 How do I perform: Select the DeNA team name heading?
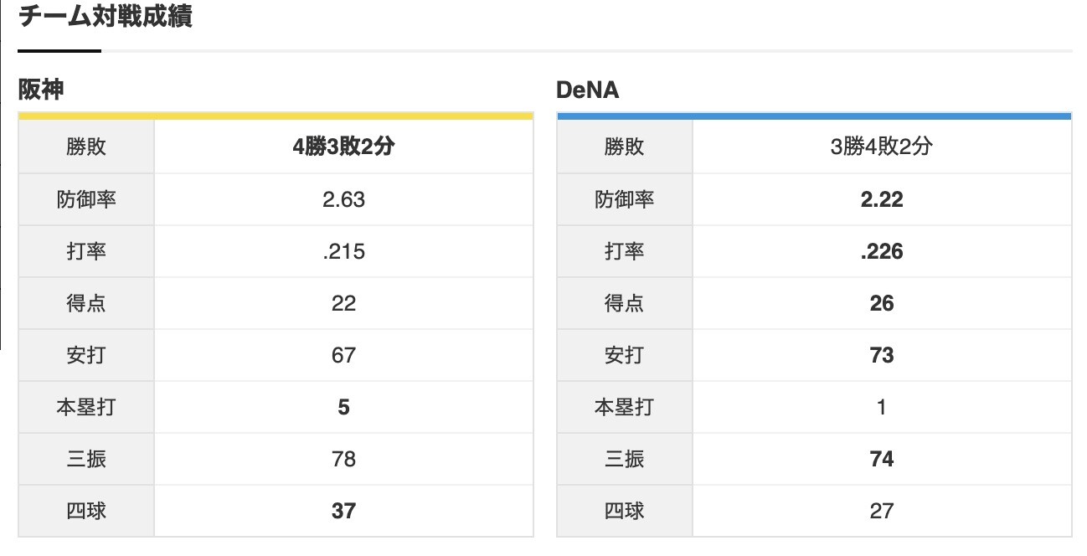pos(587,90)
